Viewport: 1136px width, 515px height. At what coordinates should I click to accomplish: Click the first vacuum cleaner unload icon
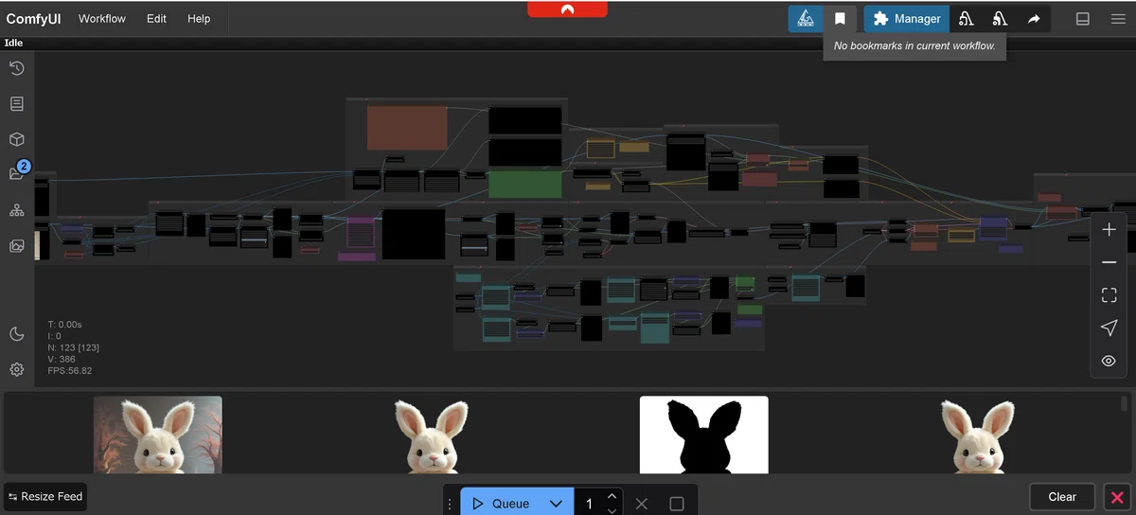[967, 19]
